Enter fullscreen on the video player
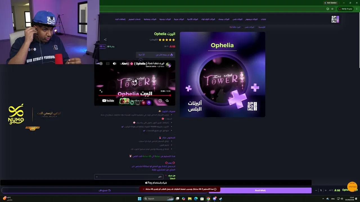This screenshot has width=360, height=202. [x=101, y=91]
